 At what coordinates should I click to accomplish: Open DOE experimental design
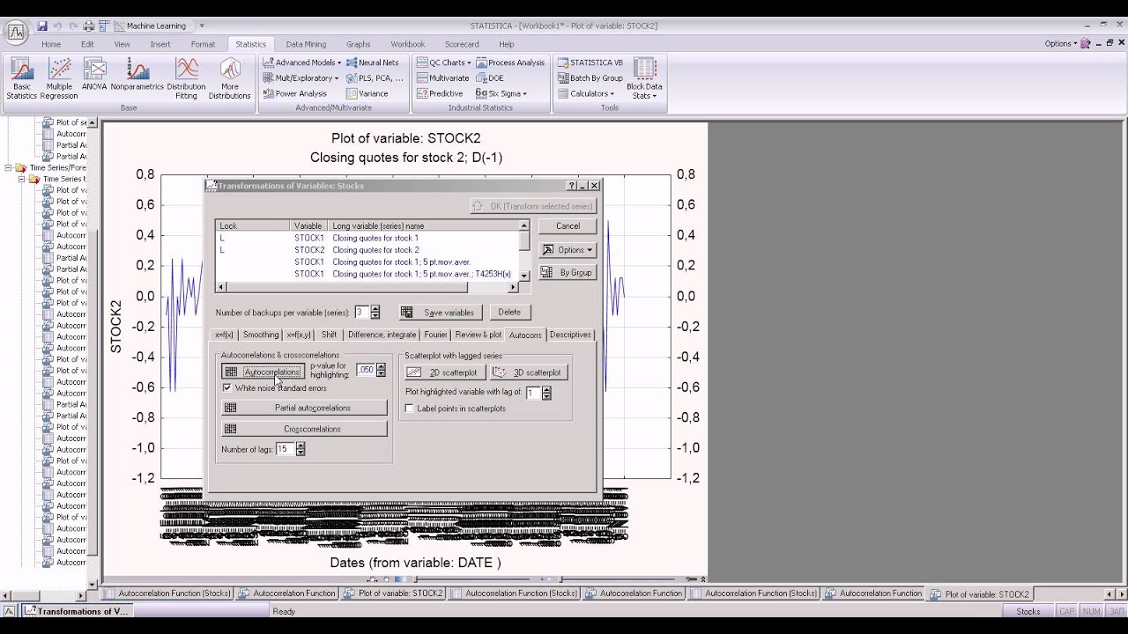point(490,77)
